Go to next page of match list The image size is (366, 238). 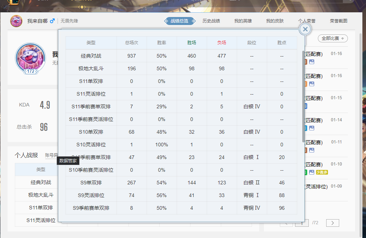332,223
